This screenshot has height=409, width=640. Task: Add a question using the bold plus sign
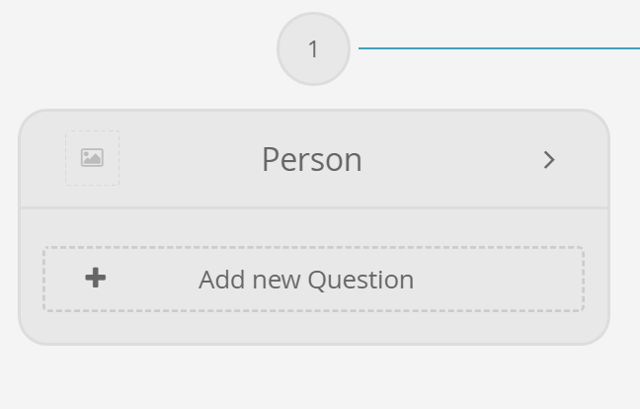coord(96,278)
